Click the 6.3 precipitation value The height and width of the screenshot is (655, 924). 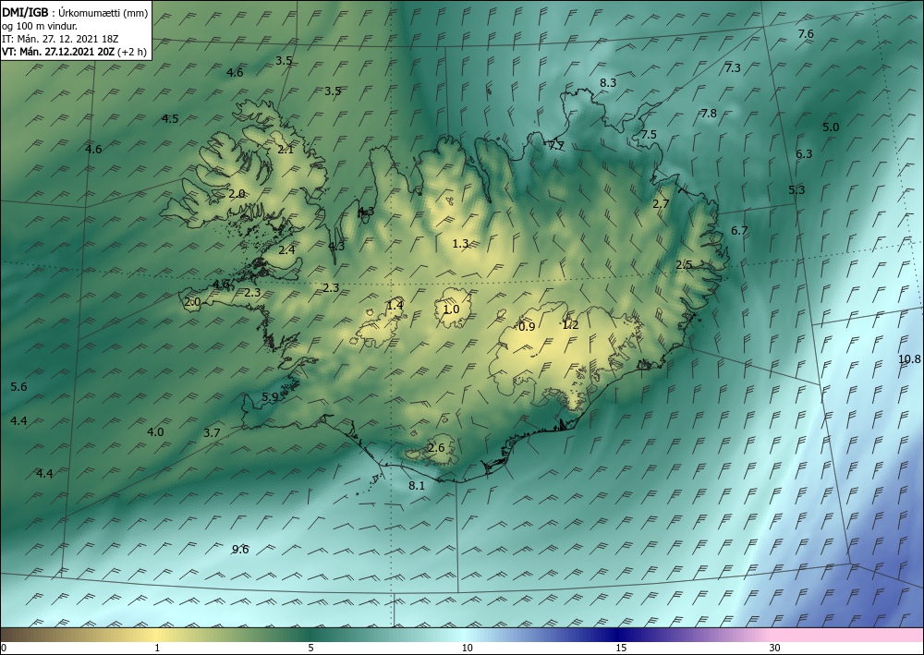coord(804,154)
